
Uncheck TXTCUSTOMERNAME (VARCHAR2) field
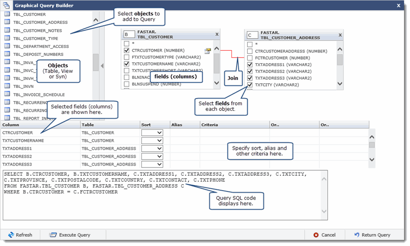[x=126, y=64]
